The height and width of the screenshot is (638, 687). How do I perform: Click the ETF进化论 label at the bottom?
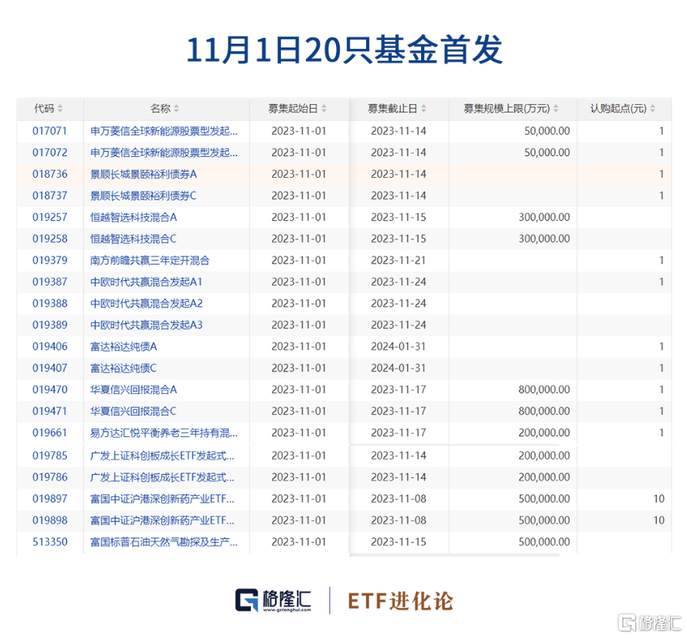tap(399, 599)
